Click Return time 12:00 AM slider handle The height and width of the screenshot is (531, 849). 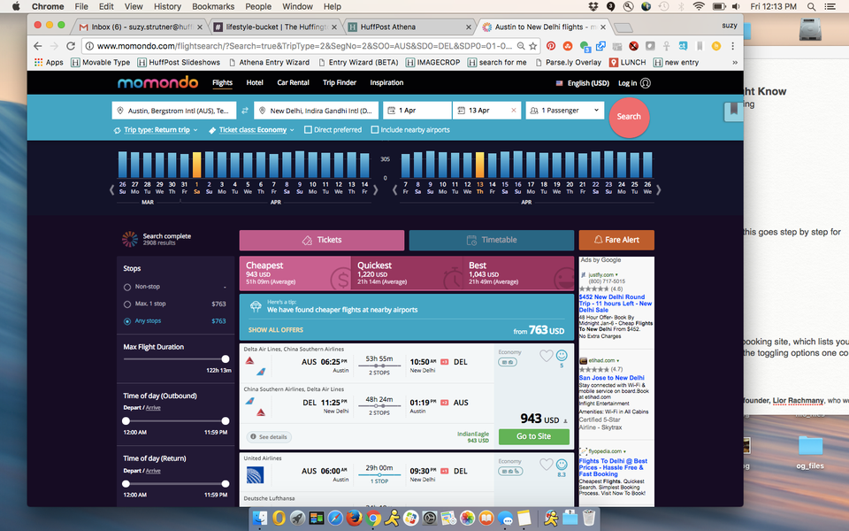tap(126, 484)
